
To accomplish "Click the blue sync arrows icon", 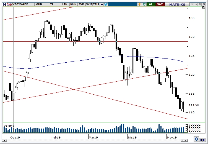I will click(196, 139).
